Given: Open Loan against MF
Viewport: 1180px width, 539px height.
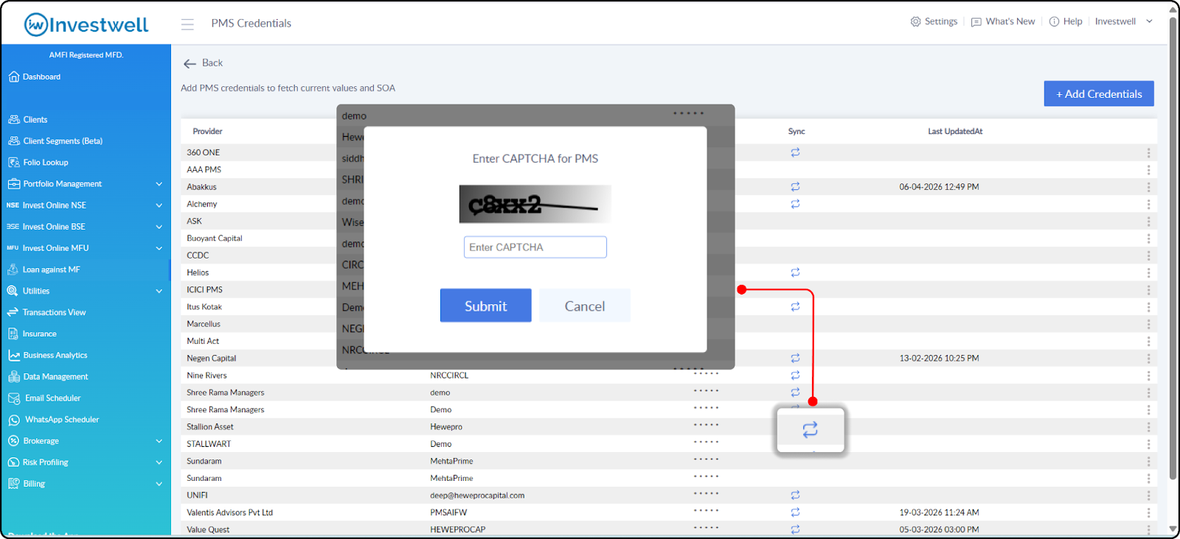Looking at the screenshot, I should pyautogui.click(x=44, y=269).
